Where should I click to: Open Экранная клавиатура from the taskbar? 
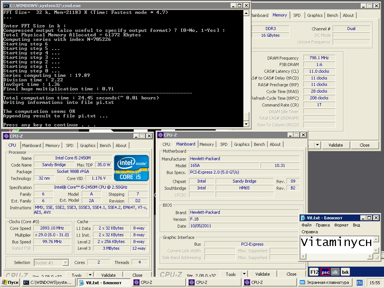pyautogui.click(x=325, y=282)
